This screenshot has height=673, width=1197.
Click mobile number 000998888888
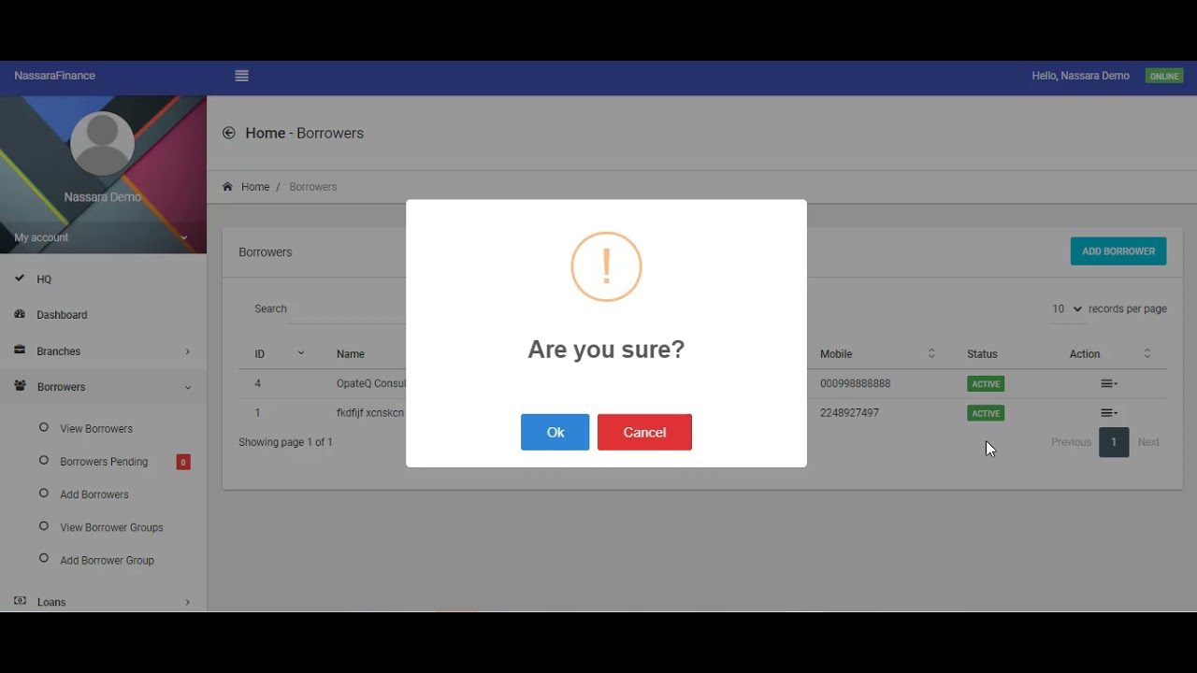tap(855, 384)
